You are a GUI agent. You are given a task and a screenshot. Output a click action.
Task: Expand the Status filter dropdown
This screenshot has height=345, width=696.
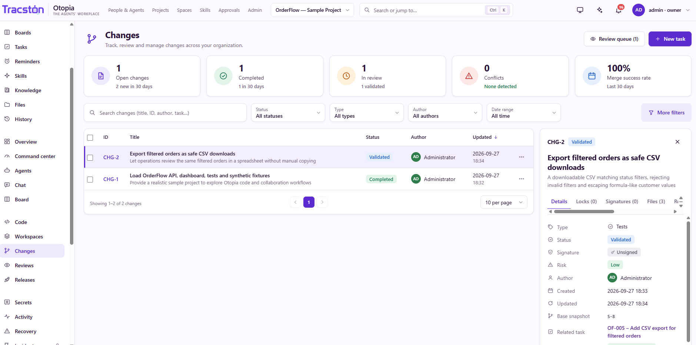pos(288,113)
